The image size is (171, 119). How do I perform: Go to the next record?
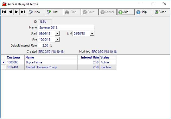(16, 12)
